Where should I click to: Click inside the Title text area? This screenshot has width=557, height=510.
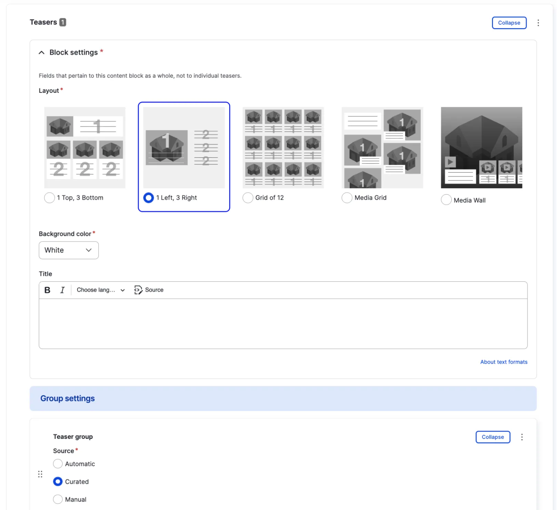point(282,323)
